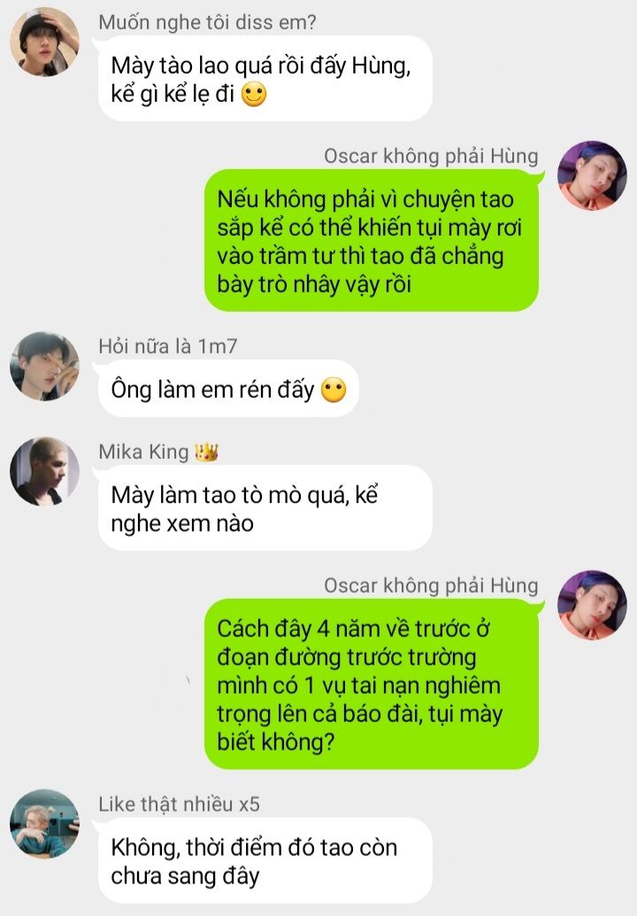Viewport: 637px width, 916px height.
Task: Click the "Mika King" name label
Action: (x=143, y=452)
